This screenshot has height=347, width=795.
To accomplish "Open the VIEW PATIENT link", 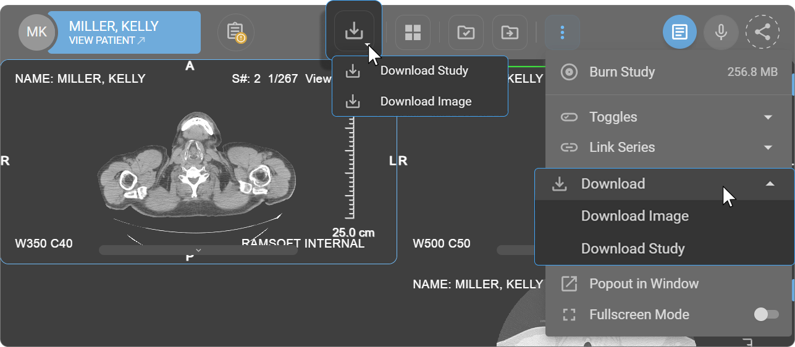I will click(x=107, y=41).
